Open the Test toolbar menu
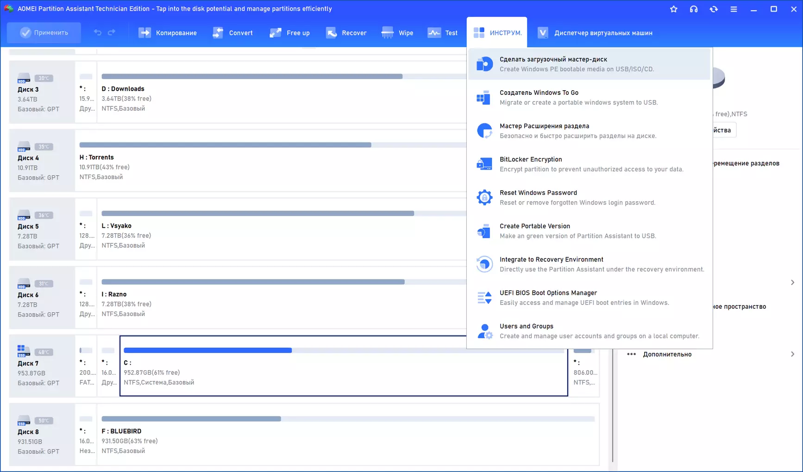The height and width of the screenshot is (472, 803). (443, 33)
